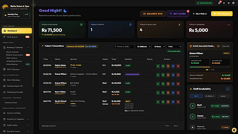Click the Balance Due button
238x134 pixels.
[x=153, y=14]
